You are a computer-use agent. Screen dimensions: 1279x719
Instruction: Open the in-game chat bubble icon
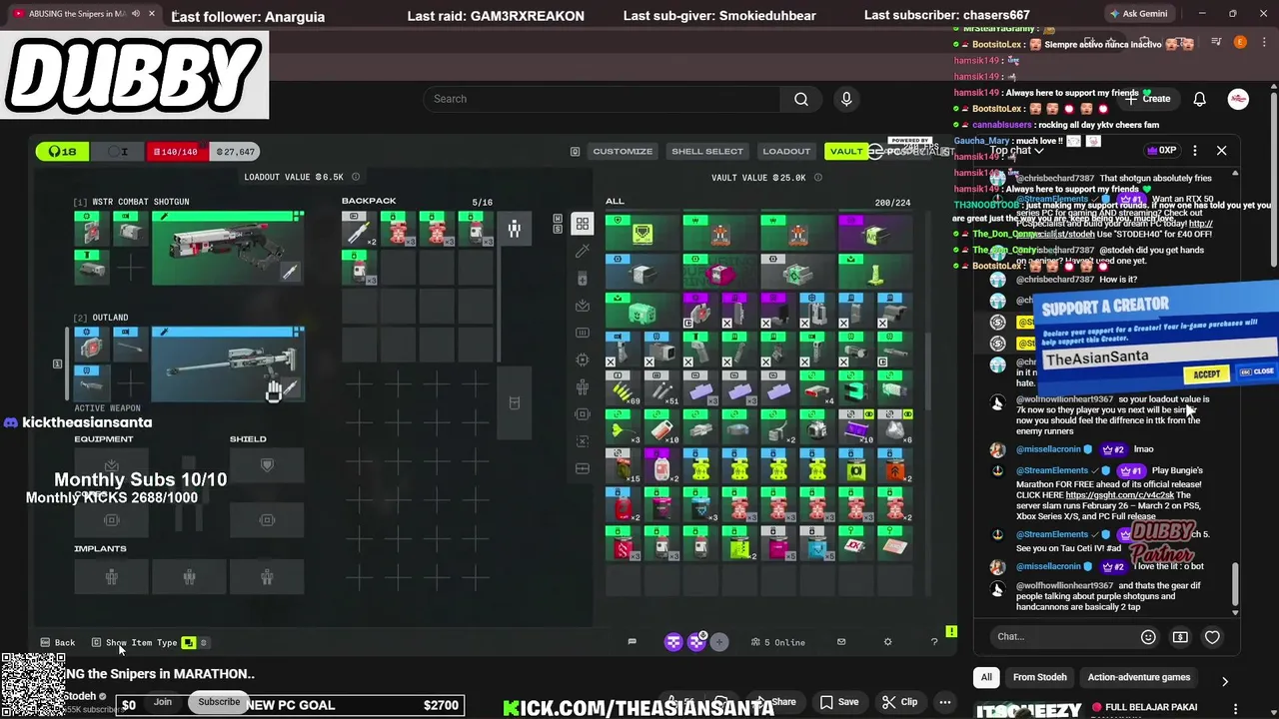(632, 642)
